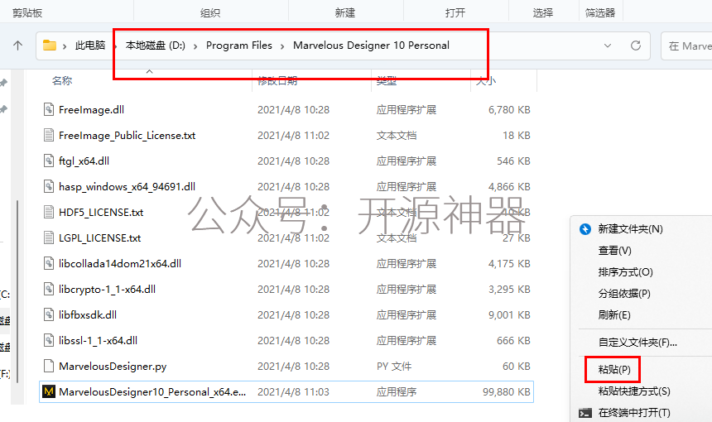
Task: Click the MarvelousDesigner.py file name
Action: [x=113, y=367]
